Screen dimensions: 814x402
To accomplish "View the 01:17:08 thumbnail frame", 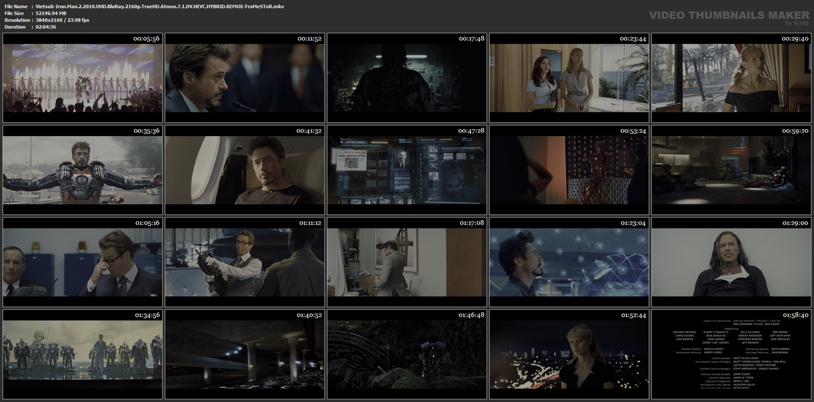I will (407, 262).
